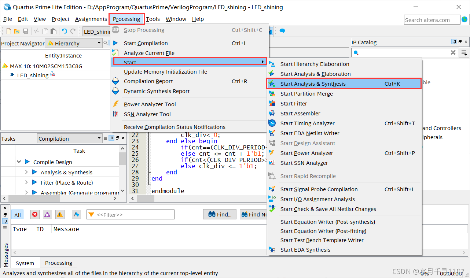Switch to the Processing messages tab
This screenshot has width=470, height=278.
click(59, 263)
